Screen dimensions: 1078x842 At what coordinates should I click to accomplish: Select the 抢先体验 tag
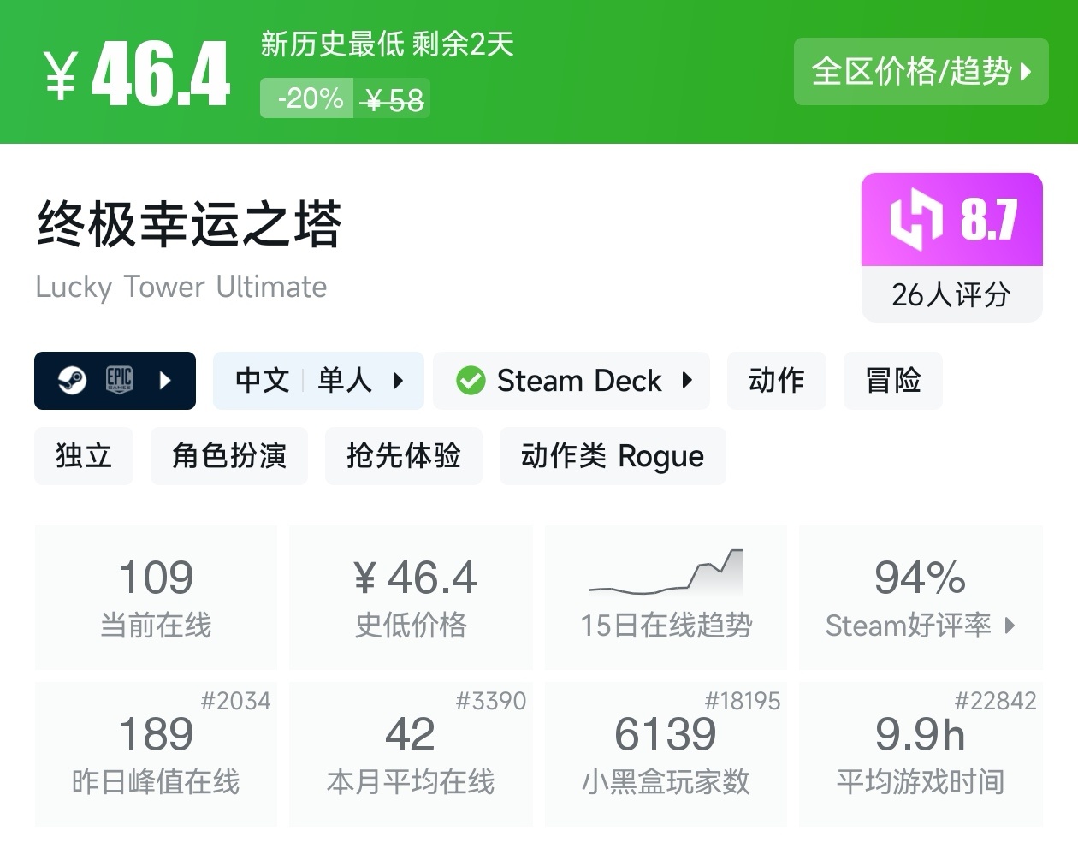pyautogui.click(x=403, y=456)
